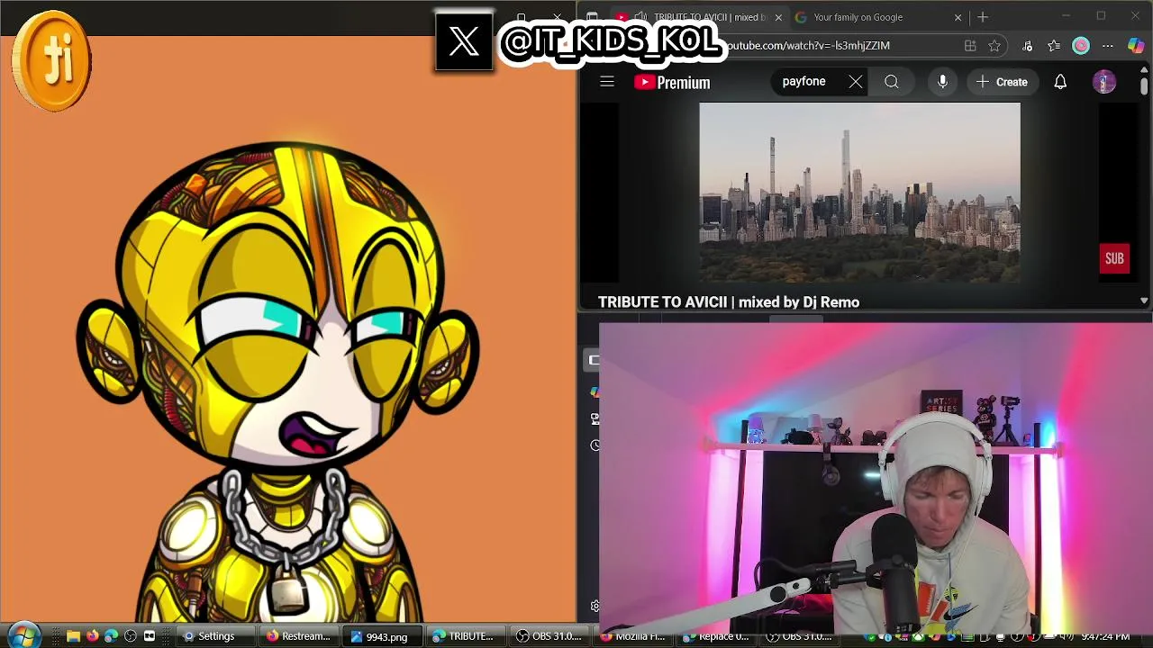This screenshot has width=1153, height=648.
Task: Open the history clock icon in sidebar
Action: coord(595,445)
